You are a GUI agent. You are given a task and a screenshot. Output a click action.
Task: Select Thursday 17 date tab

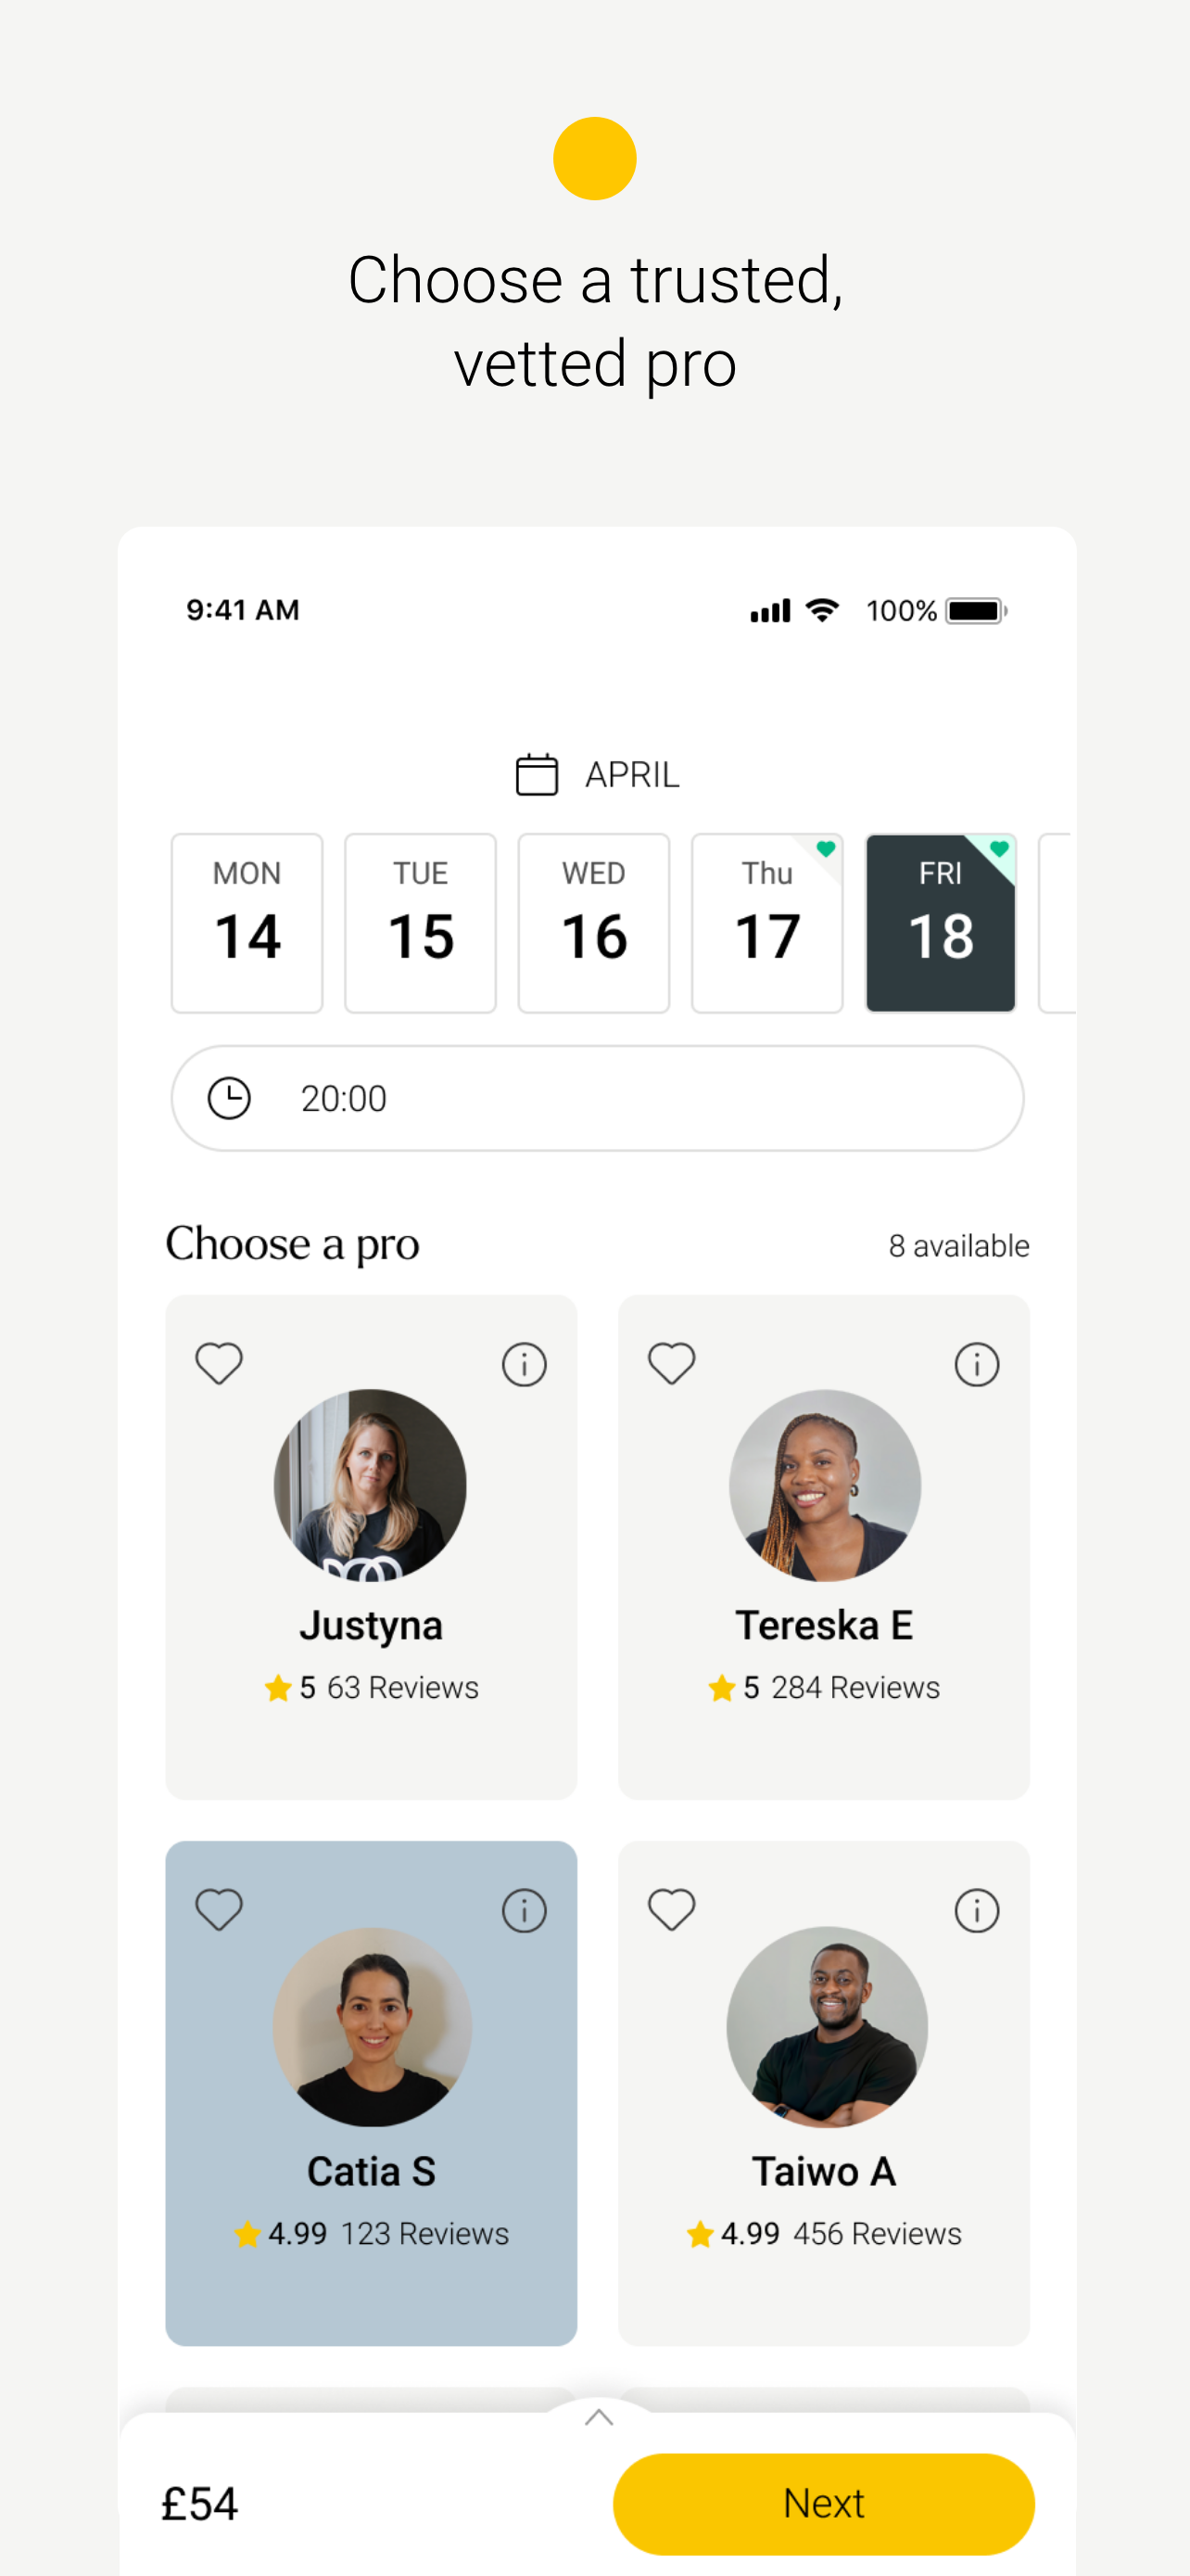click(767, 923)
